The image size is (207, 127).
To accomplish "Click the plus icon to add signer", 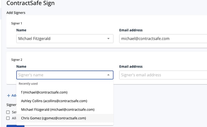I will (8, 96).
